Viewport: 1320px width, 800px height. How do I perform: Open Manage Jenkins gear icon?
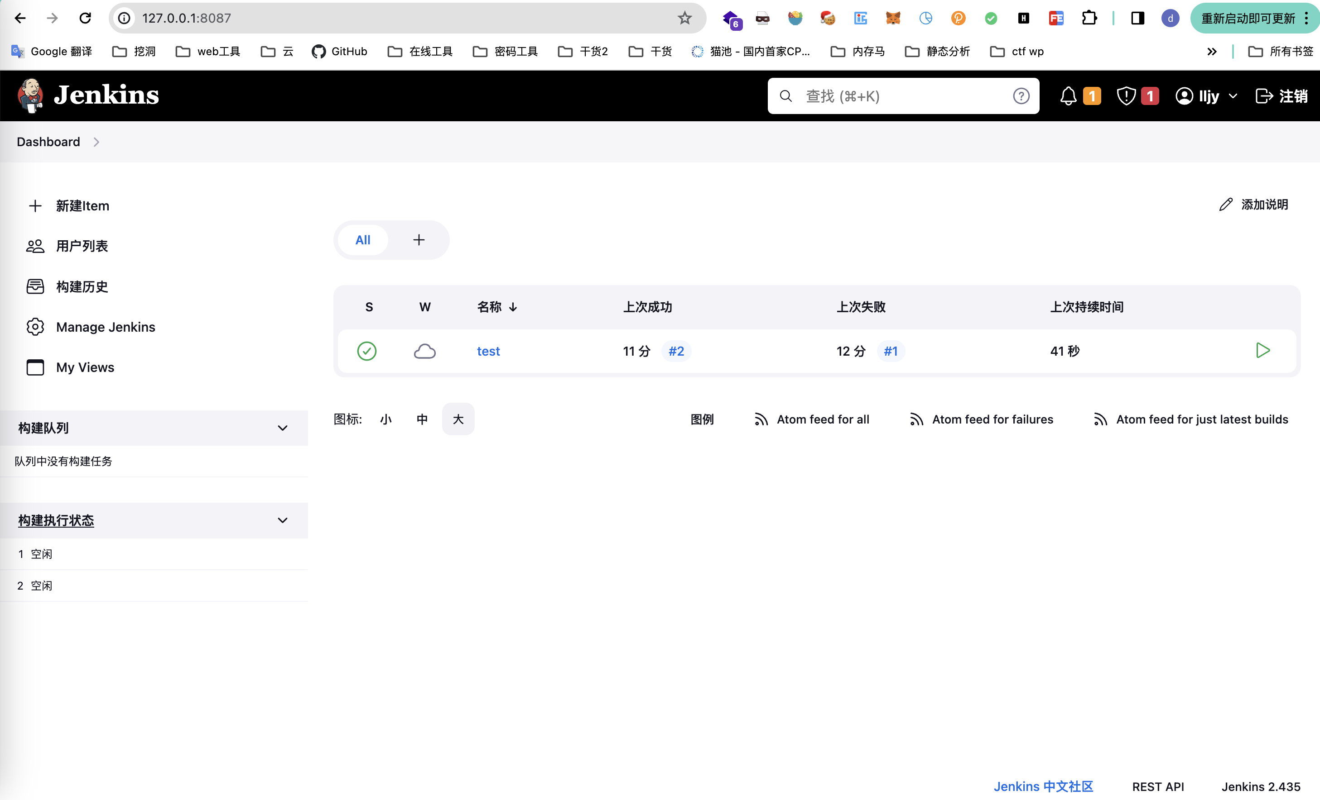tap(35, 327)
